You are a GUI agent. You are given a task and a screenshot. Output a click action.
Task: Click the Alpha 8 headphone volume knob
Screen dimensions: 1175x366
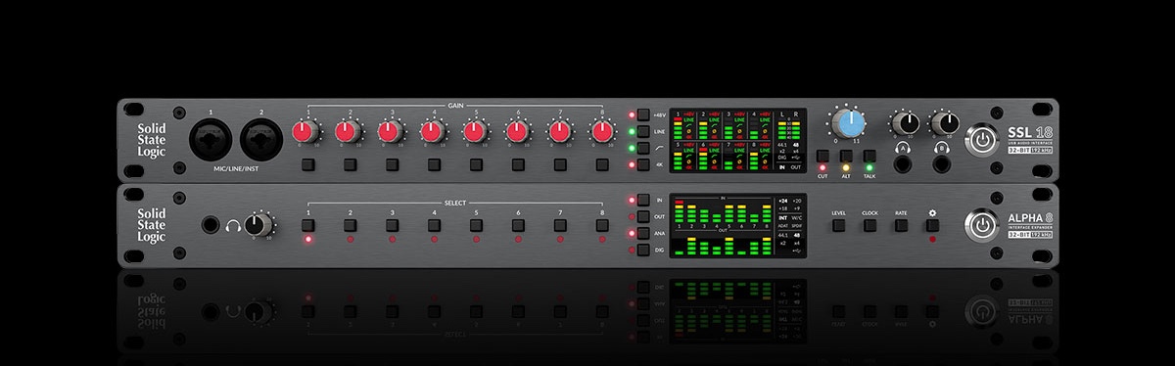pyautogui.click(x=259, y=225)
